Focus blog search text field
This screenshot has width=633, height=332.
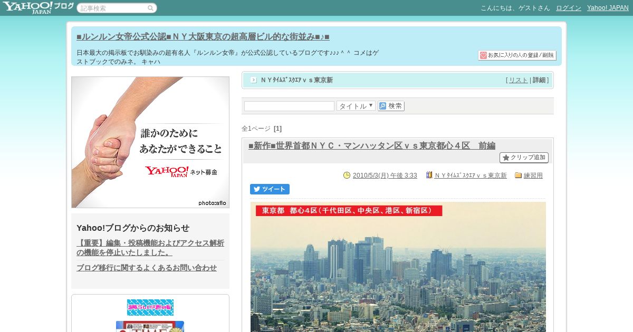point(289,106)
